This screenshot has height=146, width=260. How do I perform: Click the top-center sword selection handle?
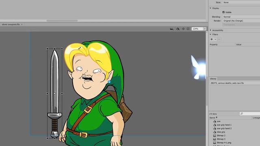coord(54,49)
